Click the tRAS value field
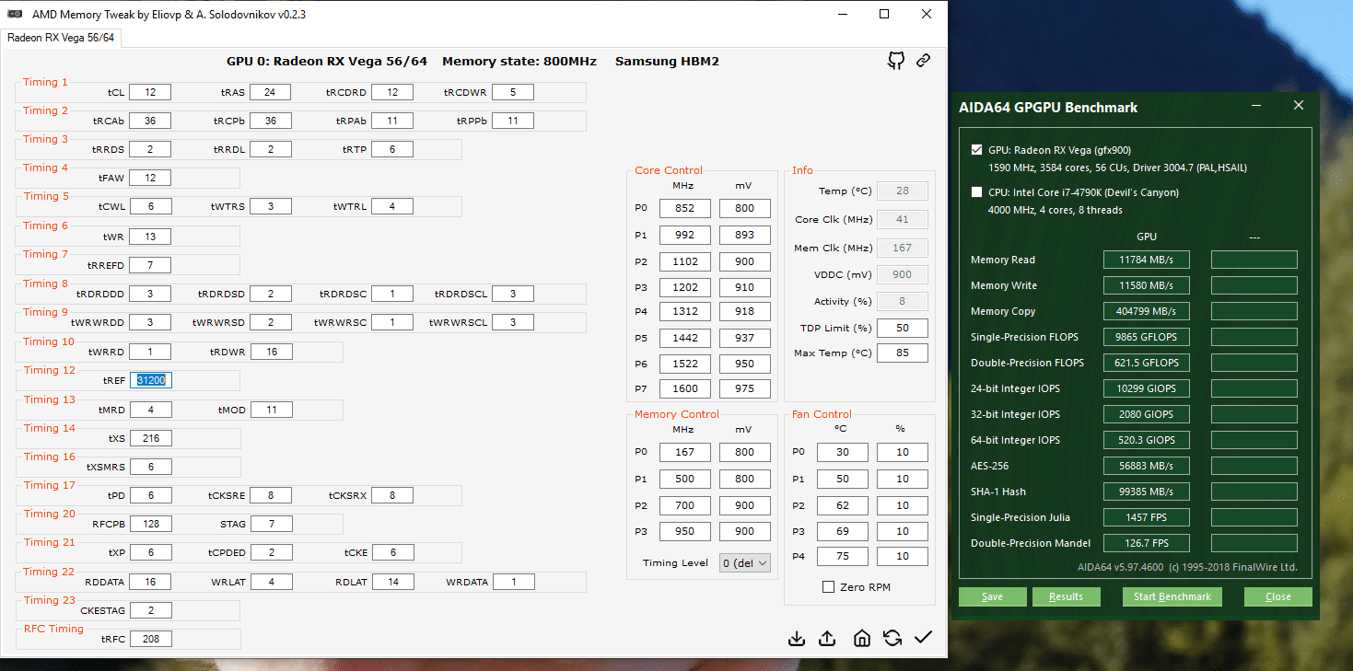Viewport: 1353px width, 671px height. 270,92
